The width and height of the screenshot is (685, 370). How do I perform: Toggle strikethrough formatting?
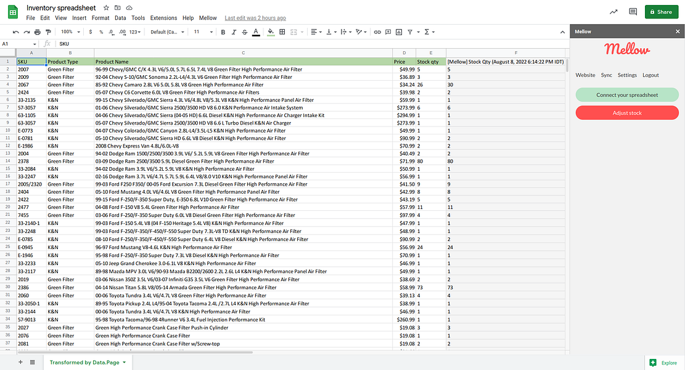coord(245,32)
